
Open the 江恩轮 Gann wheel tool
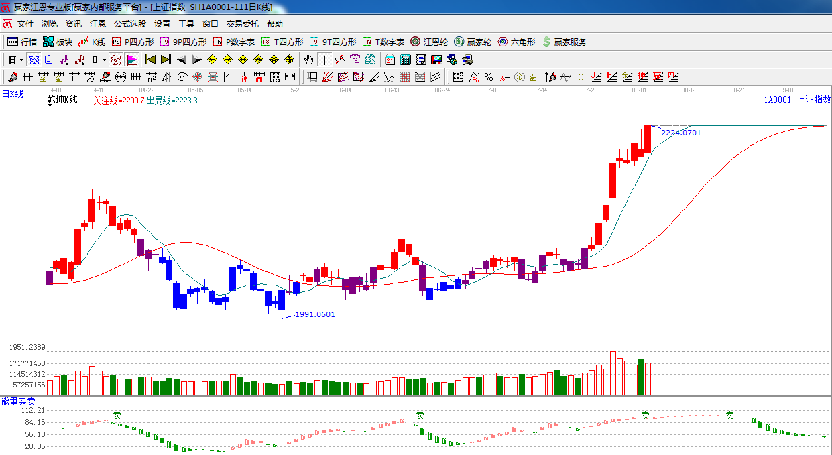point(429,42)
